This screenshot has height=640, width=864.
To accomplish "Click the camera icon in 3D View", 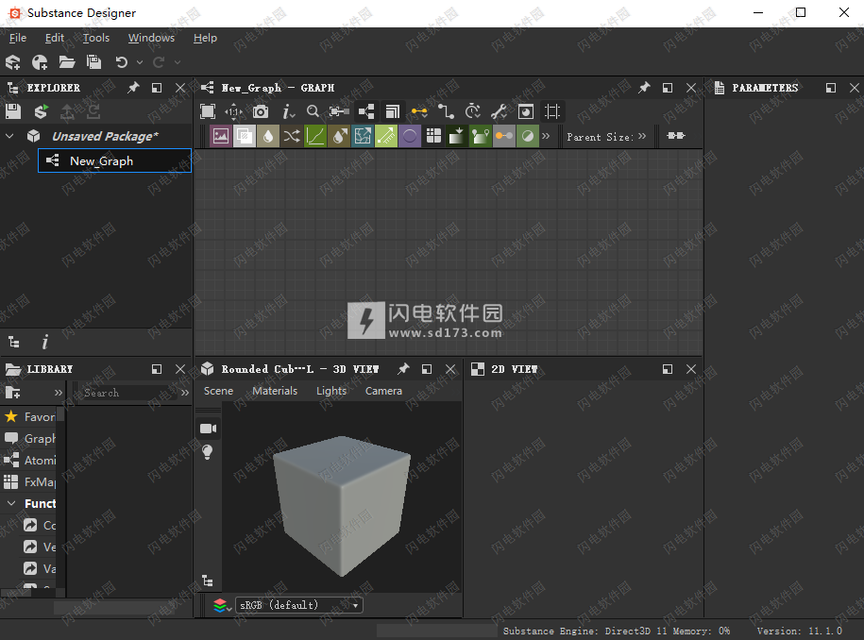I will [208, 429].
